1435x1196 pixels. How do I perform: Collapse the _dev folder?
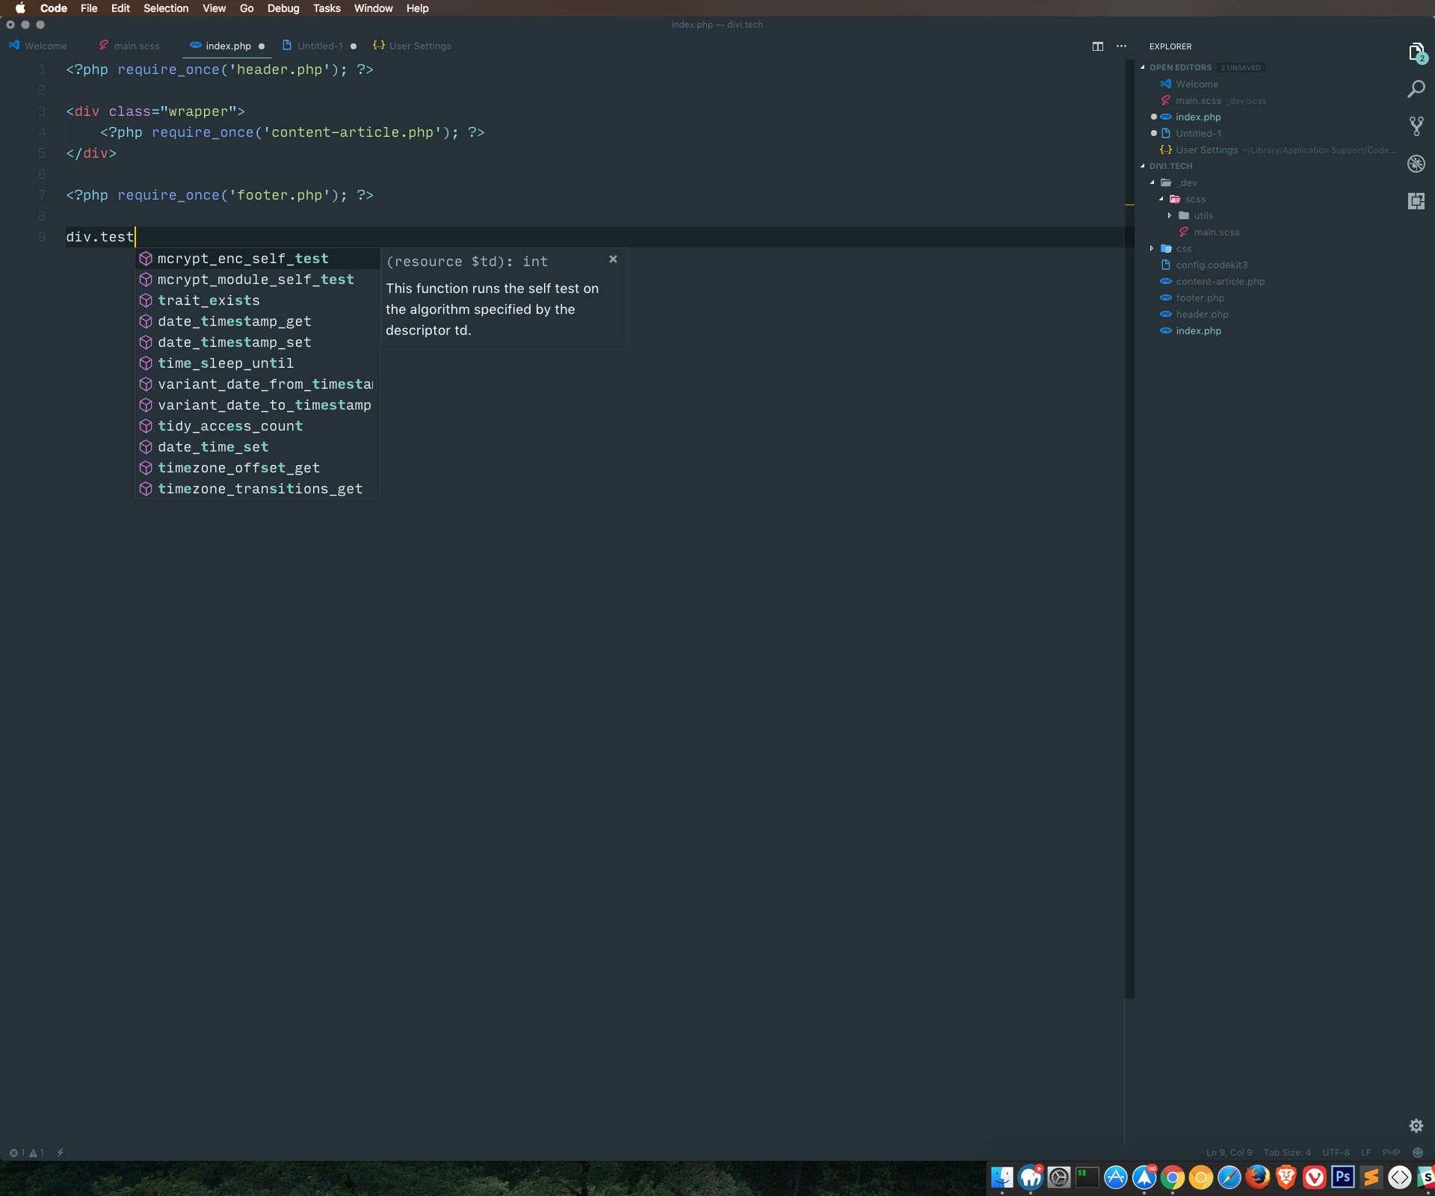click(1152, 182)
